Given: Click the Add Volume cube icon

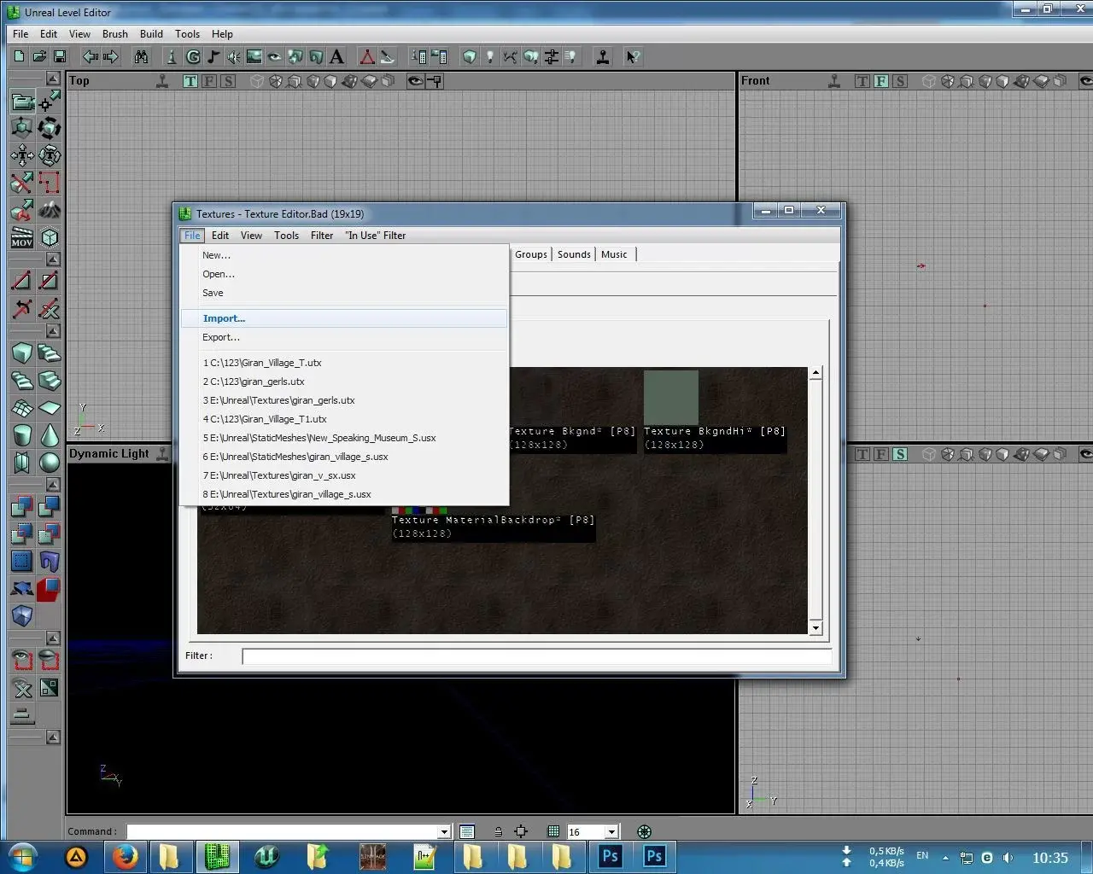Looking at the screenshot, I should [22, 615].
